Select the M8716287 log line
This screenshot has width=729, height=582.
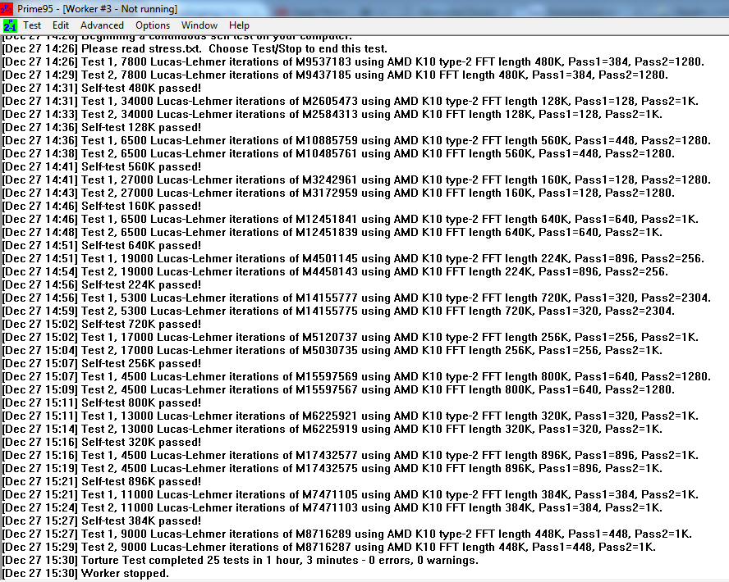pyautogui.click(x=329, y=547)
